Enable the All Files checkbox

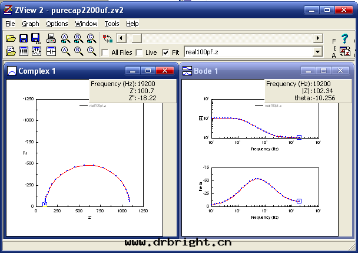point(105,52)
